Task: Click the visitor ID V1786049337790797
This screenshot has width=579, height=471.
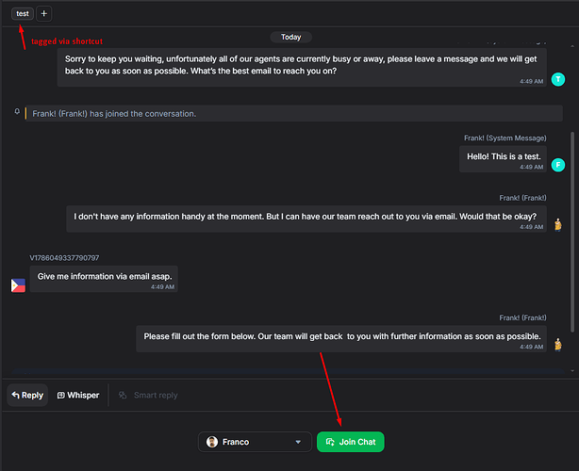Action: pyautogui.click(x=64, y=258)
